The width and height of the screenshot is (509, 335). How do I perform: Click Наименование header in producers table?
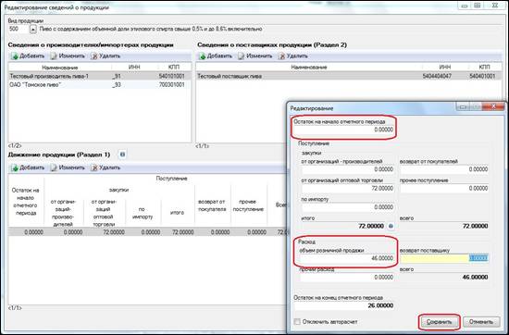coord(60,68)
